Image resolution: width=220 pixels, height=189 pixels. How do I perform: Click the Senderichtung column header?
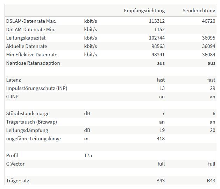tap(199, 10)
